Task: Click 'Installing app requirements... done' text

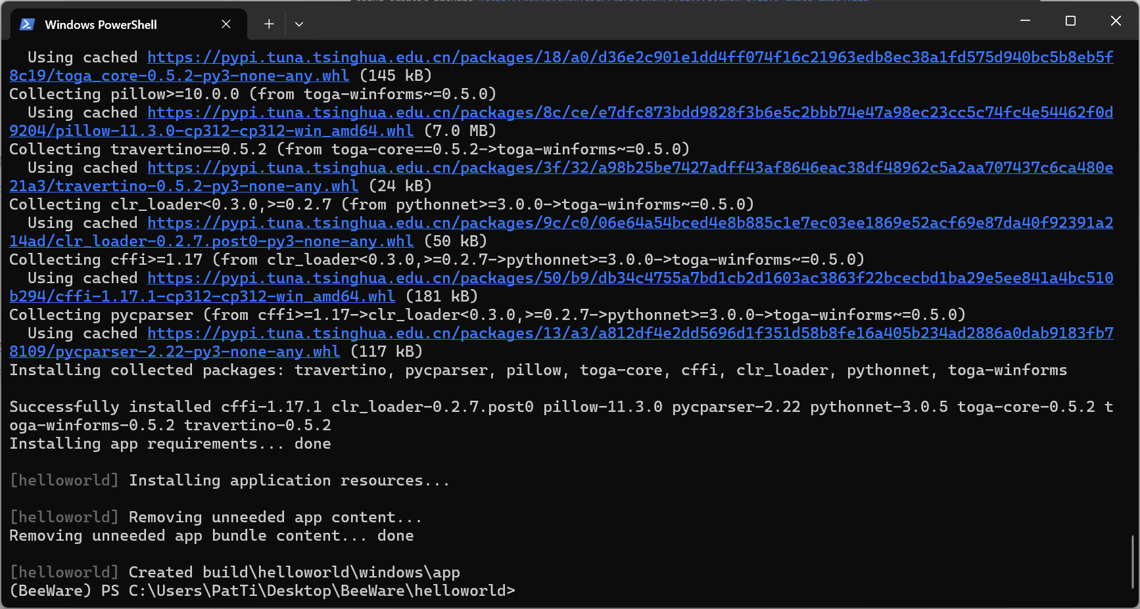Action: pos(170,443)
